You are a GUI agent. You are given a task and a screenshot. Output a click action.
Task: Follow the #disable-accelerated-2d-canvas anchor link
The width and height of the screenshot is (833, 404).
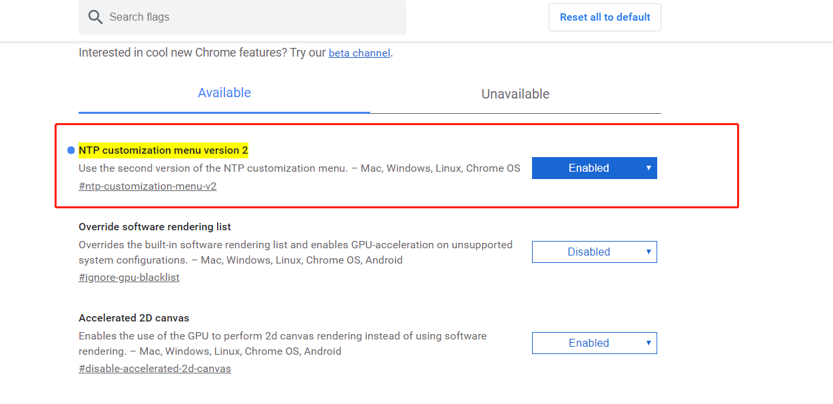click(154, 369)
